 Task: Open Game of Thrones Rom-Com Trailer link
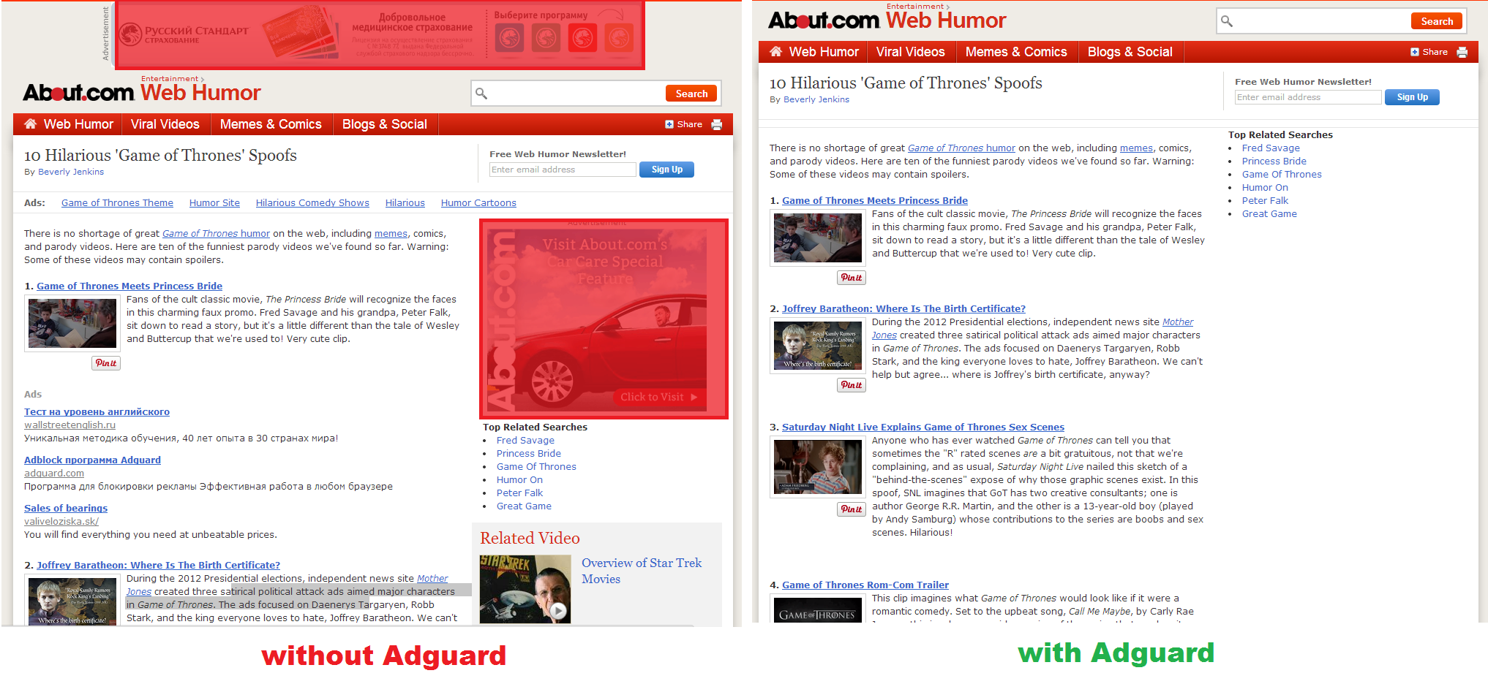tap(865, 585)
